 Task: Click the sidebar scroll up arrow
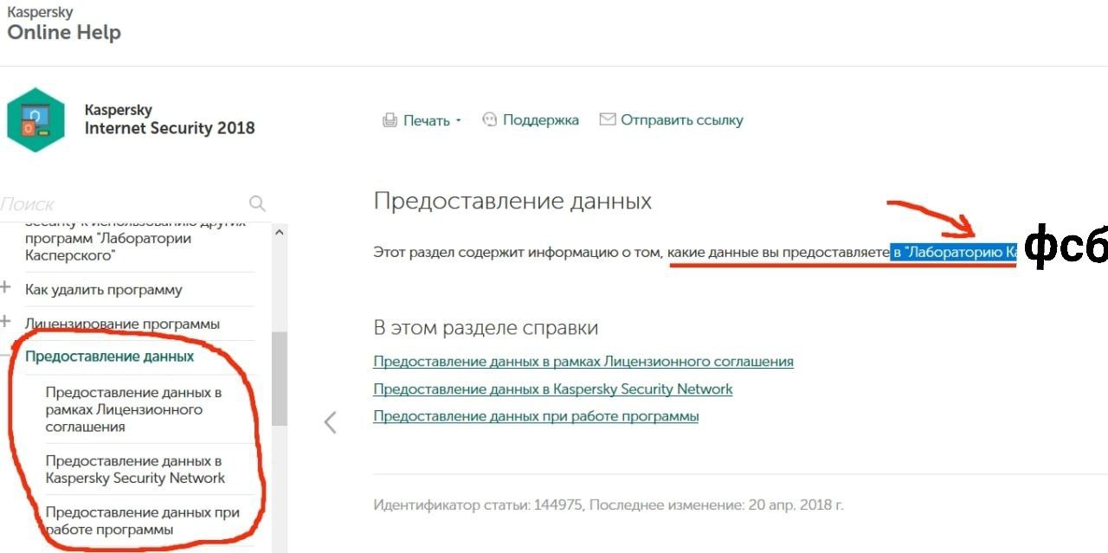pos(279,232)
